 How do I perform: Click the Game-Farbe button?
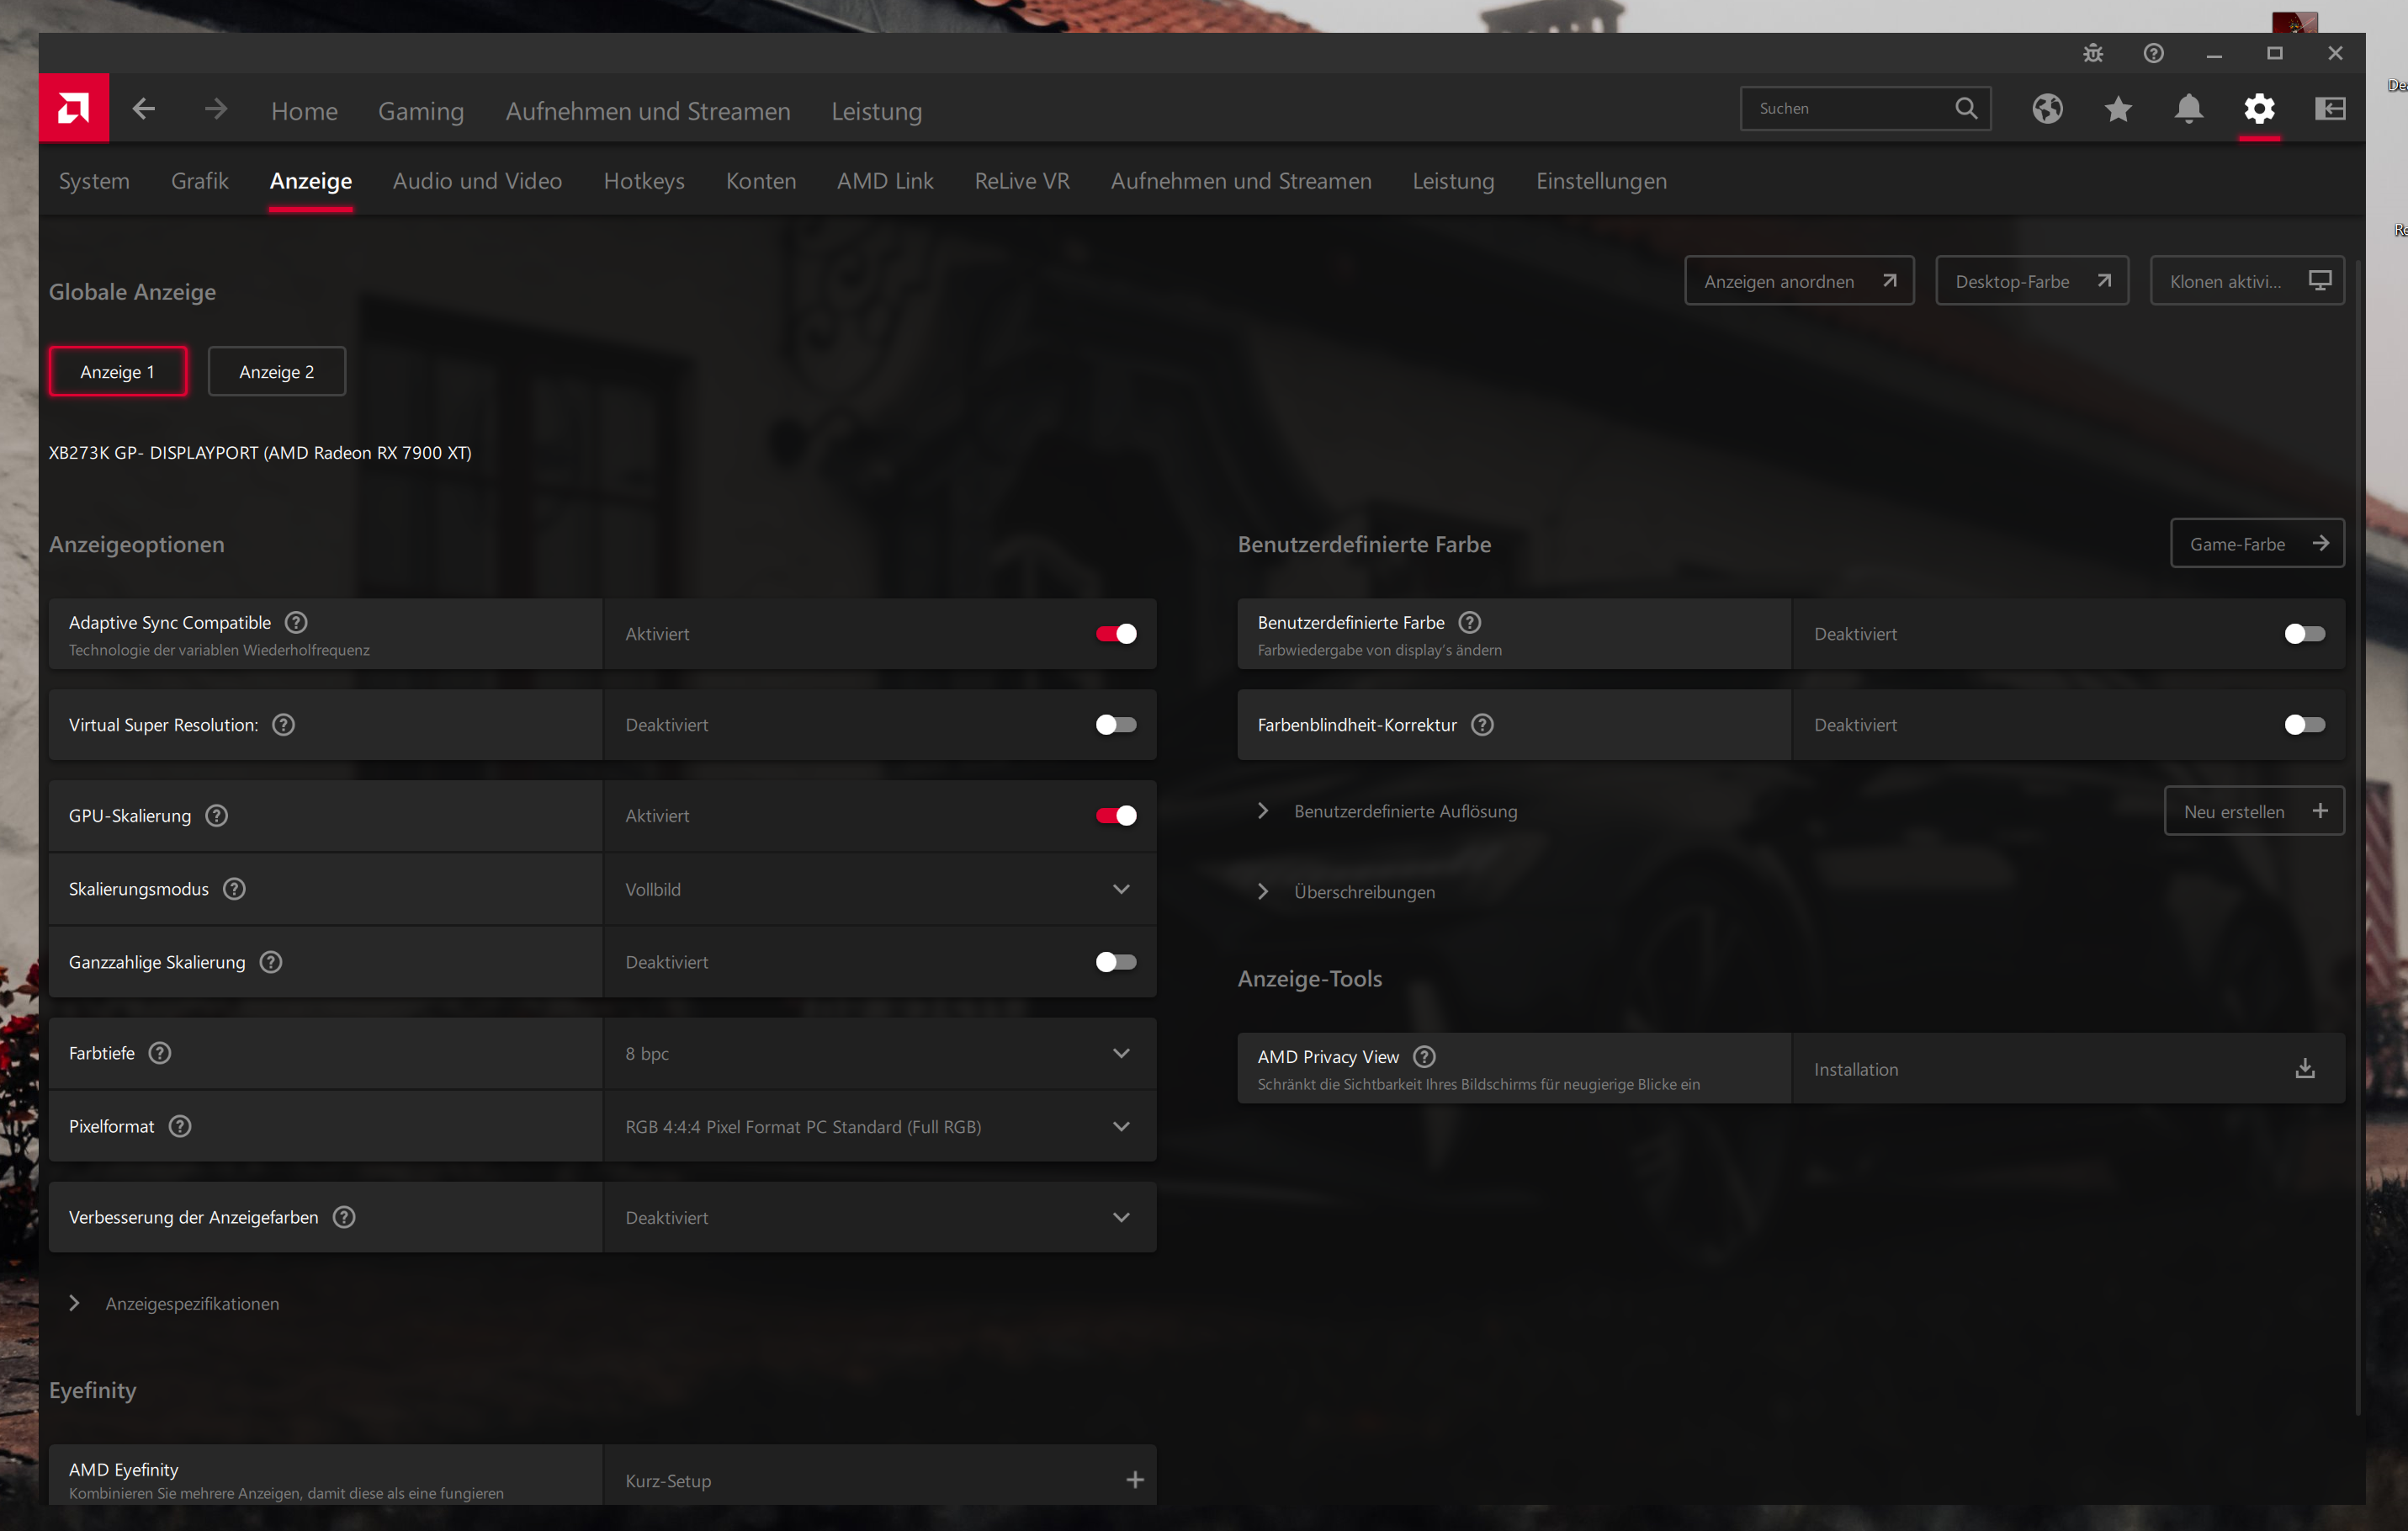pos(2256,544)
